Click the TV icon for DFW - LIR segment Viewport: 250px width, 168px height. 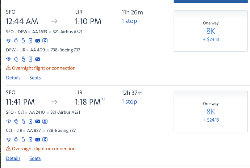click(x=37, y=59)
